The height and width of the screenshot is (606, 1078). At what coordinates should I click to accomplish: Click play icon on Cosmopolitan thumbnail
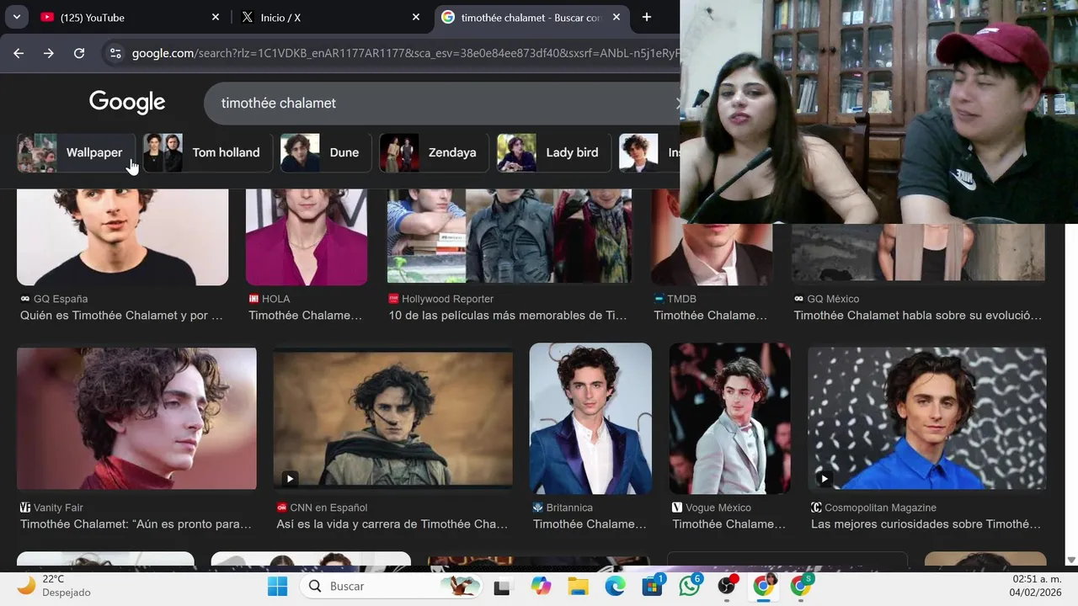click(825, 479)
